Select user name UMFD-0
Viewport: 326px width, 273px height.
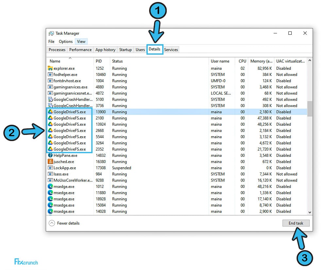[218, 81]
